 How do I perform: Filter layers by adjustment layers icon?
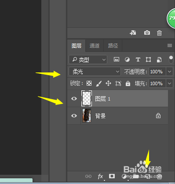(127, 60)
